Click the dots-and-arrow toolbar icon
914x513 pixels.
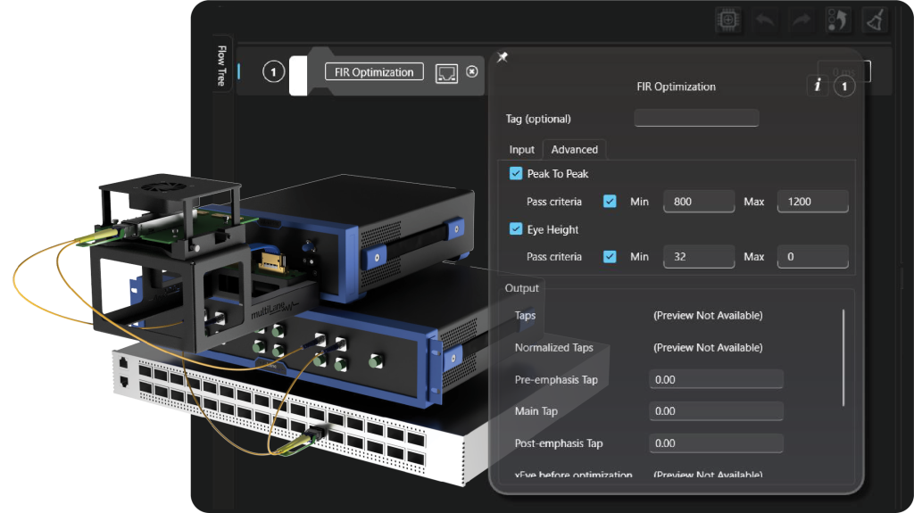click(x=838, y=21)
